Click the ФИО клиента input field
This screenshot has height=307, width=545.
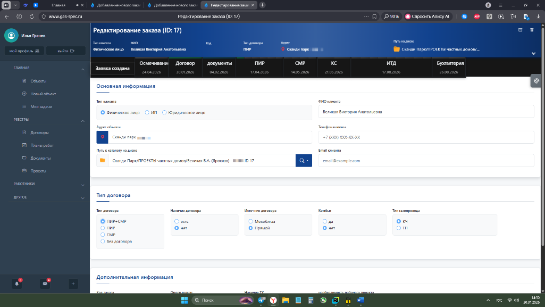[426, 112]
